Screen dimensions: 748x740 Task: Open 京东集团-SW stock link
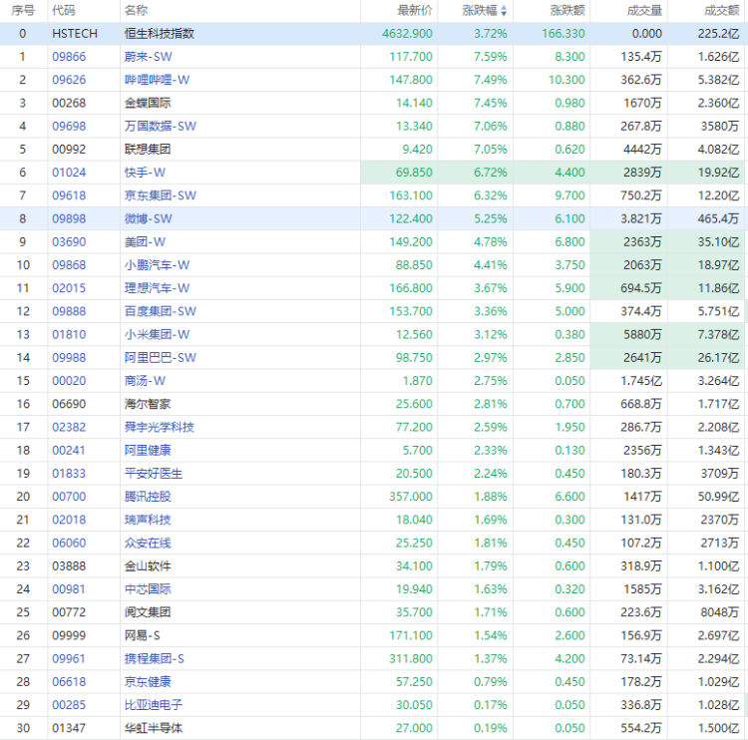click(161, 195)
